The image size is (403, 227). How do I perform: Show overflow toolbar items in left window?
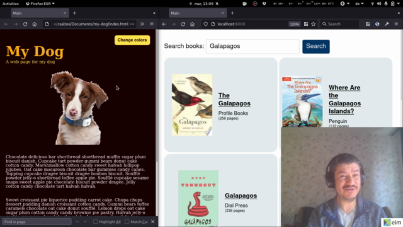coord(142,24)
